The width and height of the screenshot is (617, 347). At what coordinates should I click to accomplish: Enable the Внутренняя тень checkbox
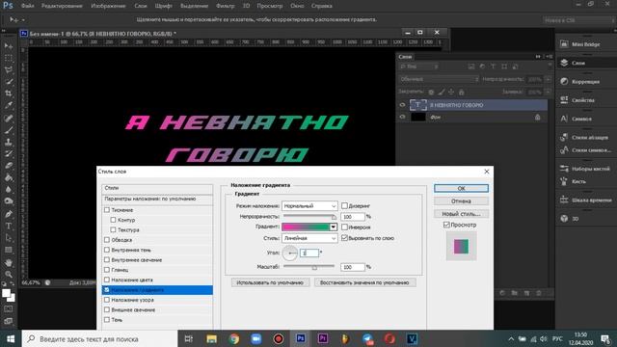[x=107, y=250]
